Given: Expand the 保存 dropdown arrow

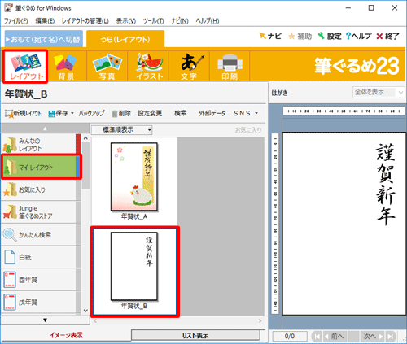Looking at the screenshot, I should click(x=72, y=113).
